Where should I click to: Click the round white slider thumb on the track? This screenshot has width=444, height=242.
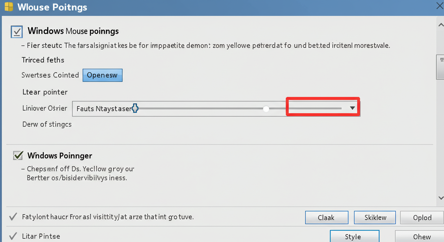tap(266, 108)
